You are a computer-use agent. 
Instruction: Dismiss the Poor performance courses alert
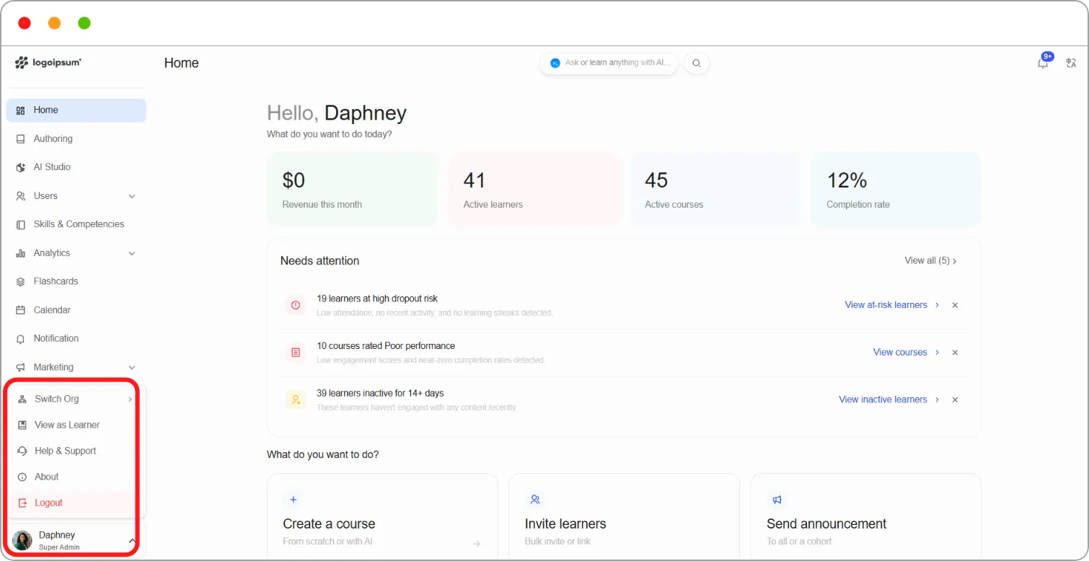coord(955,353)
